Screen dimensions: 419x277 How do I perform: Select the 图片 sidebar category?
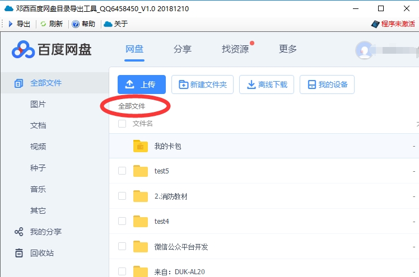(38, 104)
